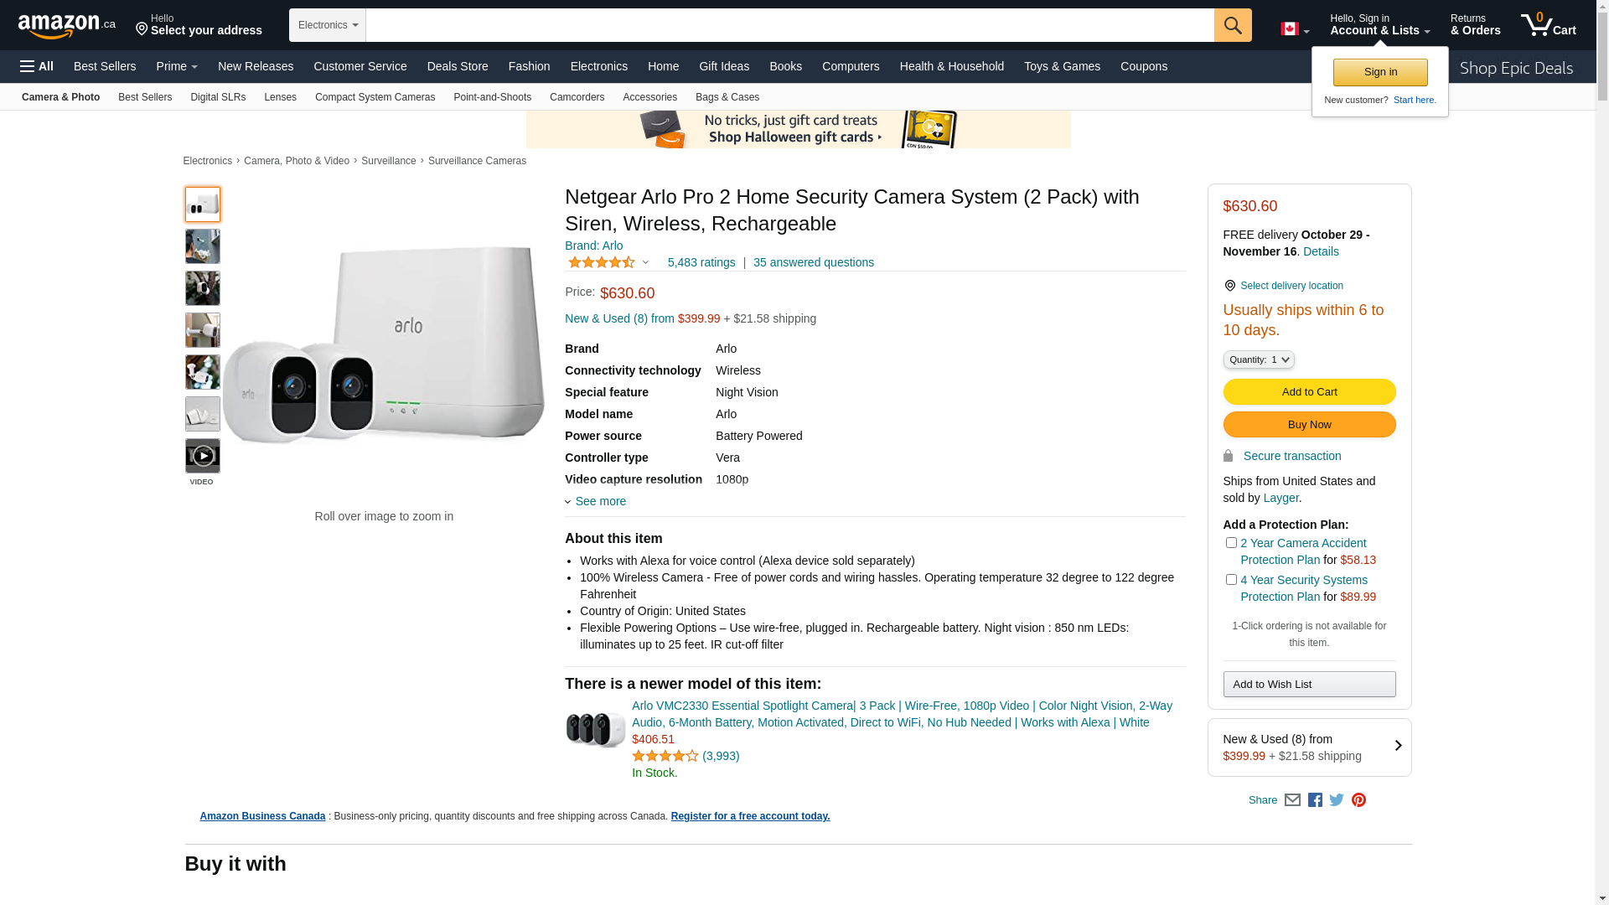The width and height of the screenshot is (1609, 905).
Task: Open the Electronics search category dropdown
Action: [328, 25]
